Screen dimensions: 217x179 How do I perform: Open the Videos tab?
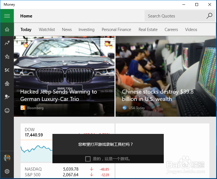191,29
